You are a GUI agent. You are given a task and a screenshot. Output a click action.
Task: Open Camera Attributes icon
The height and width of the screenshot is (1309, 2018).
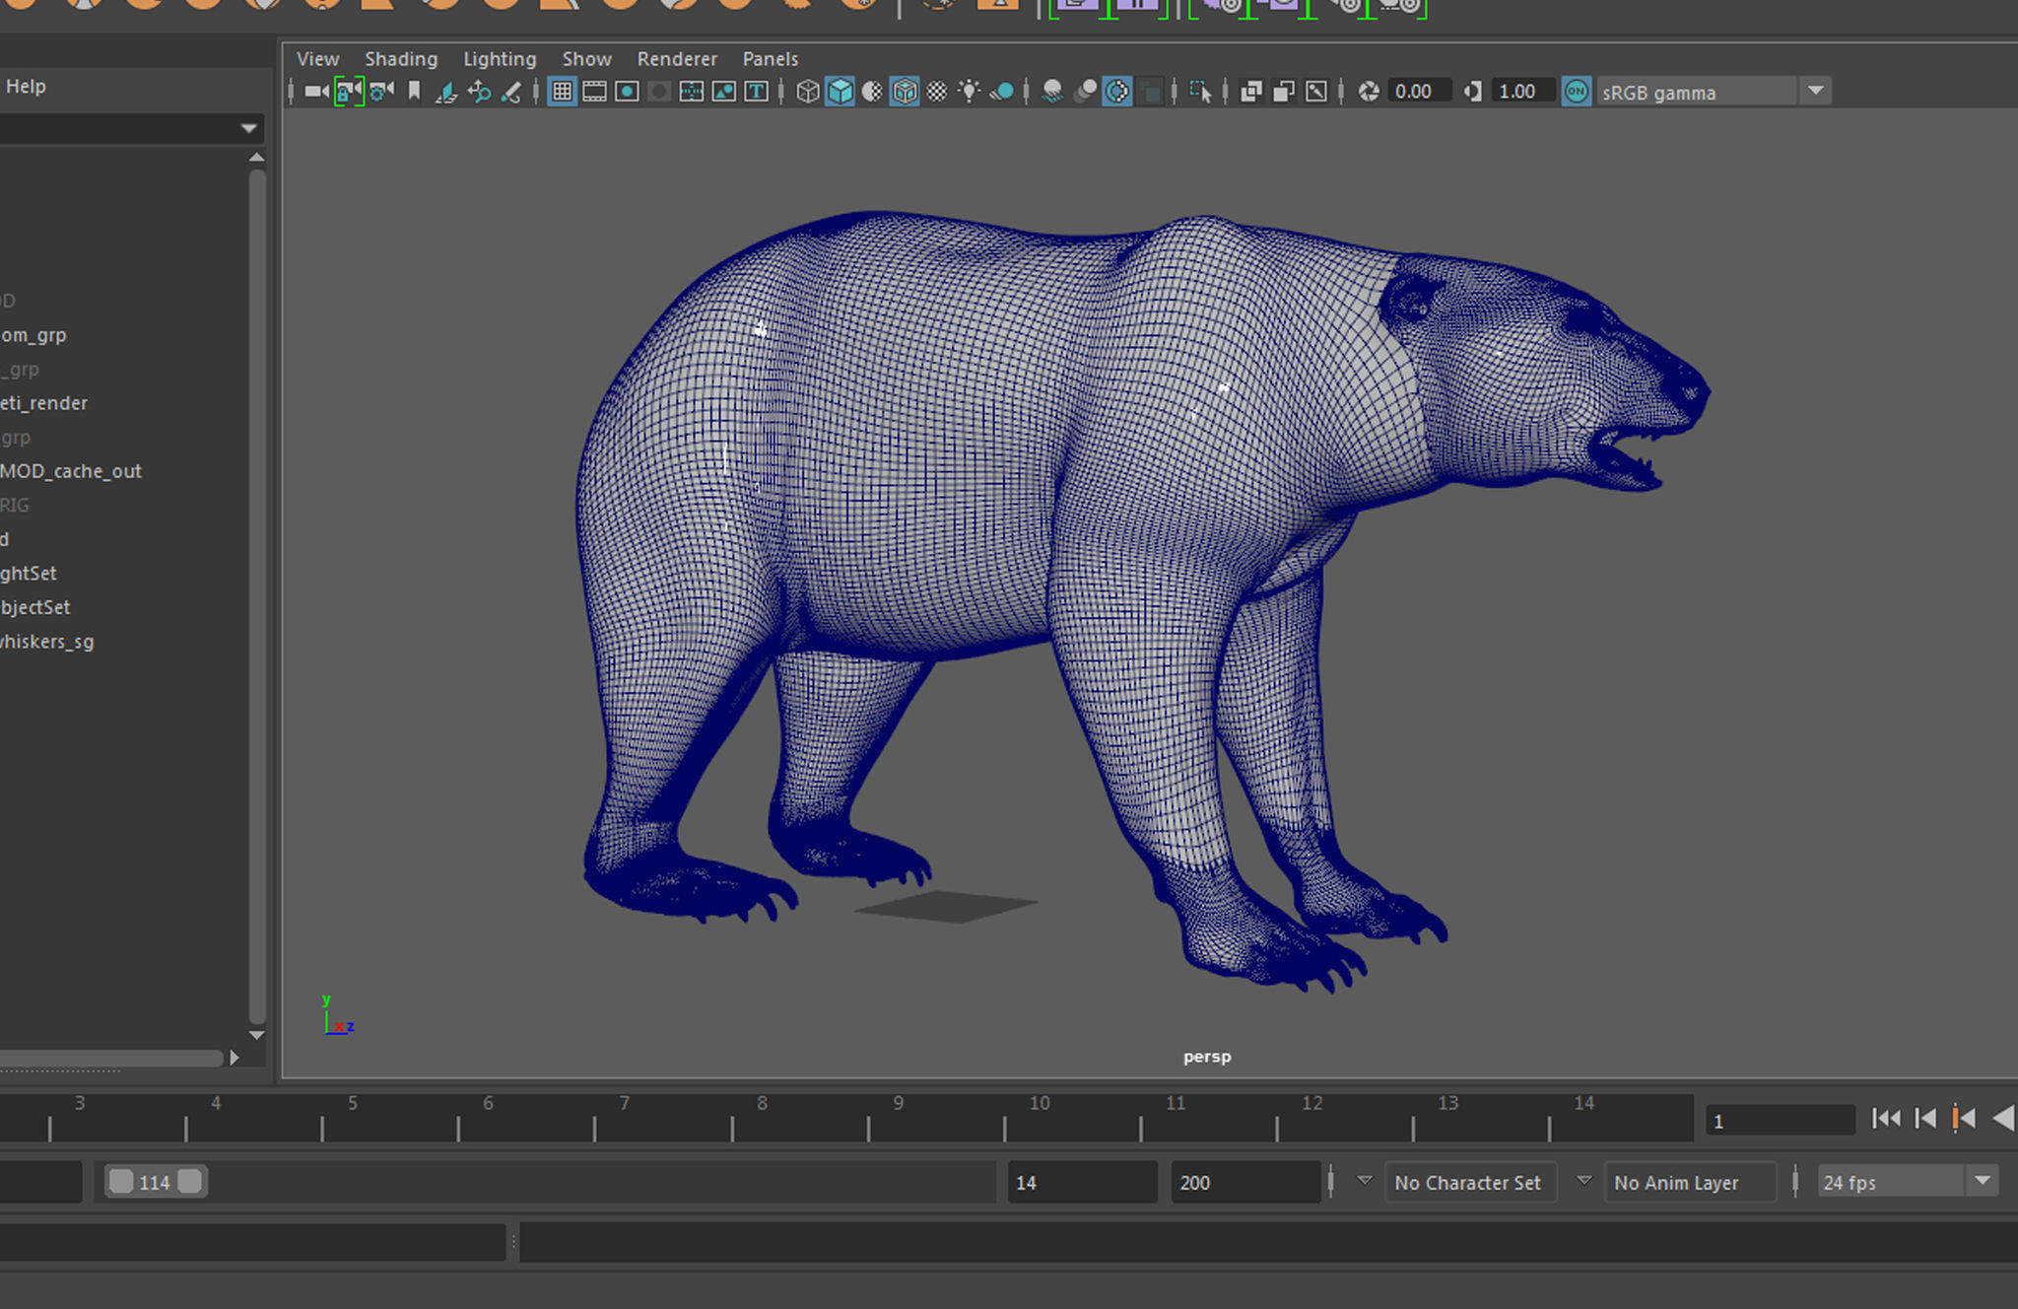tap(381, 92)
